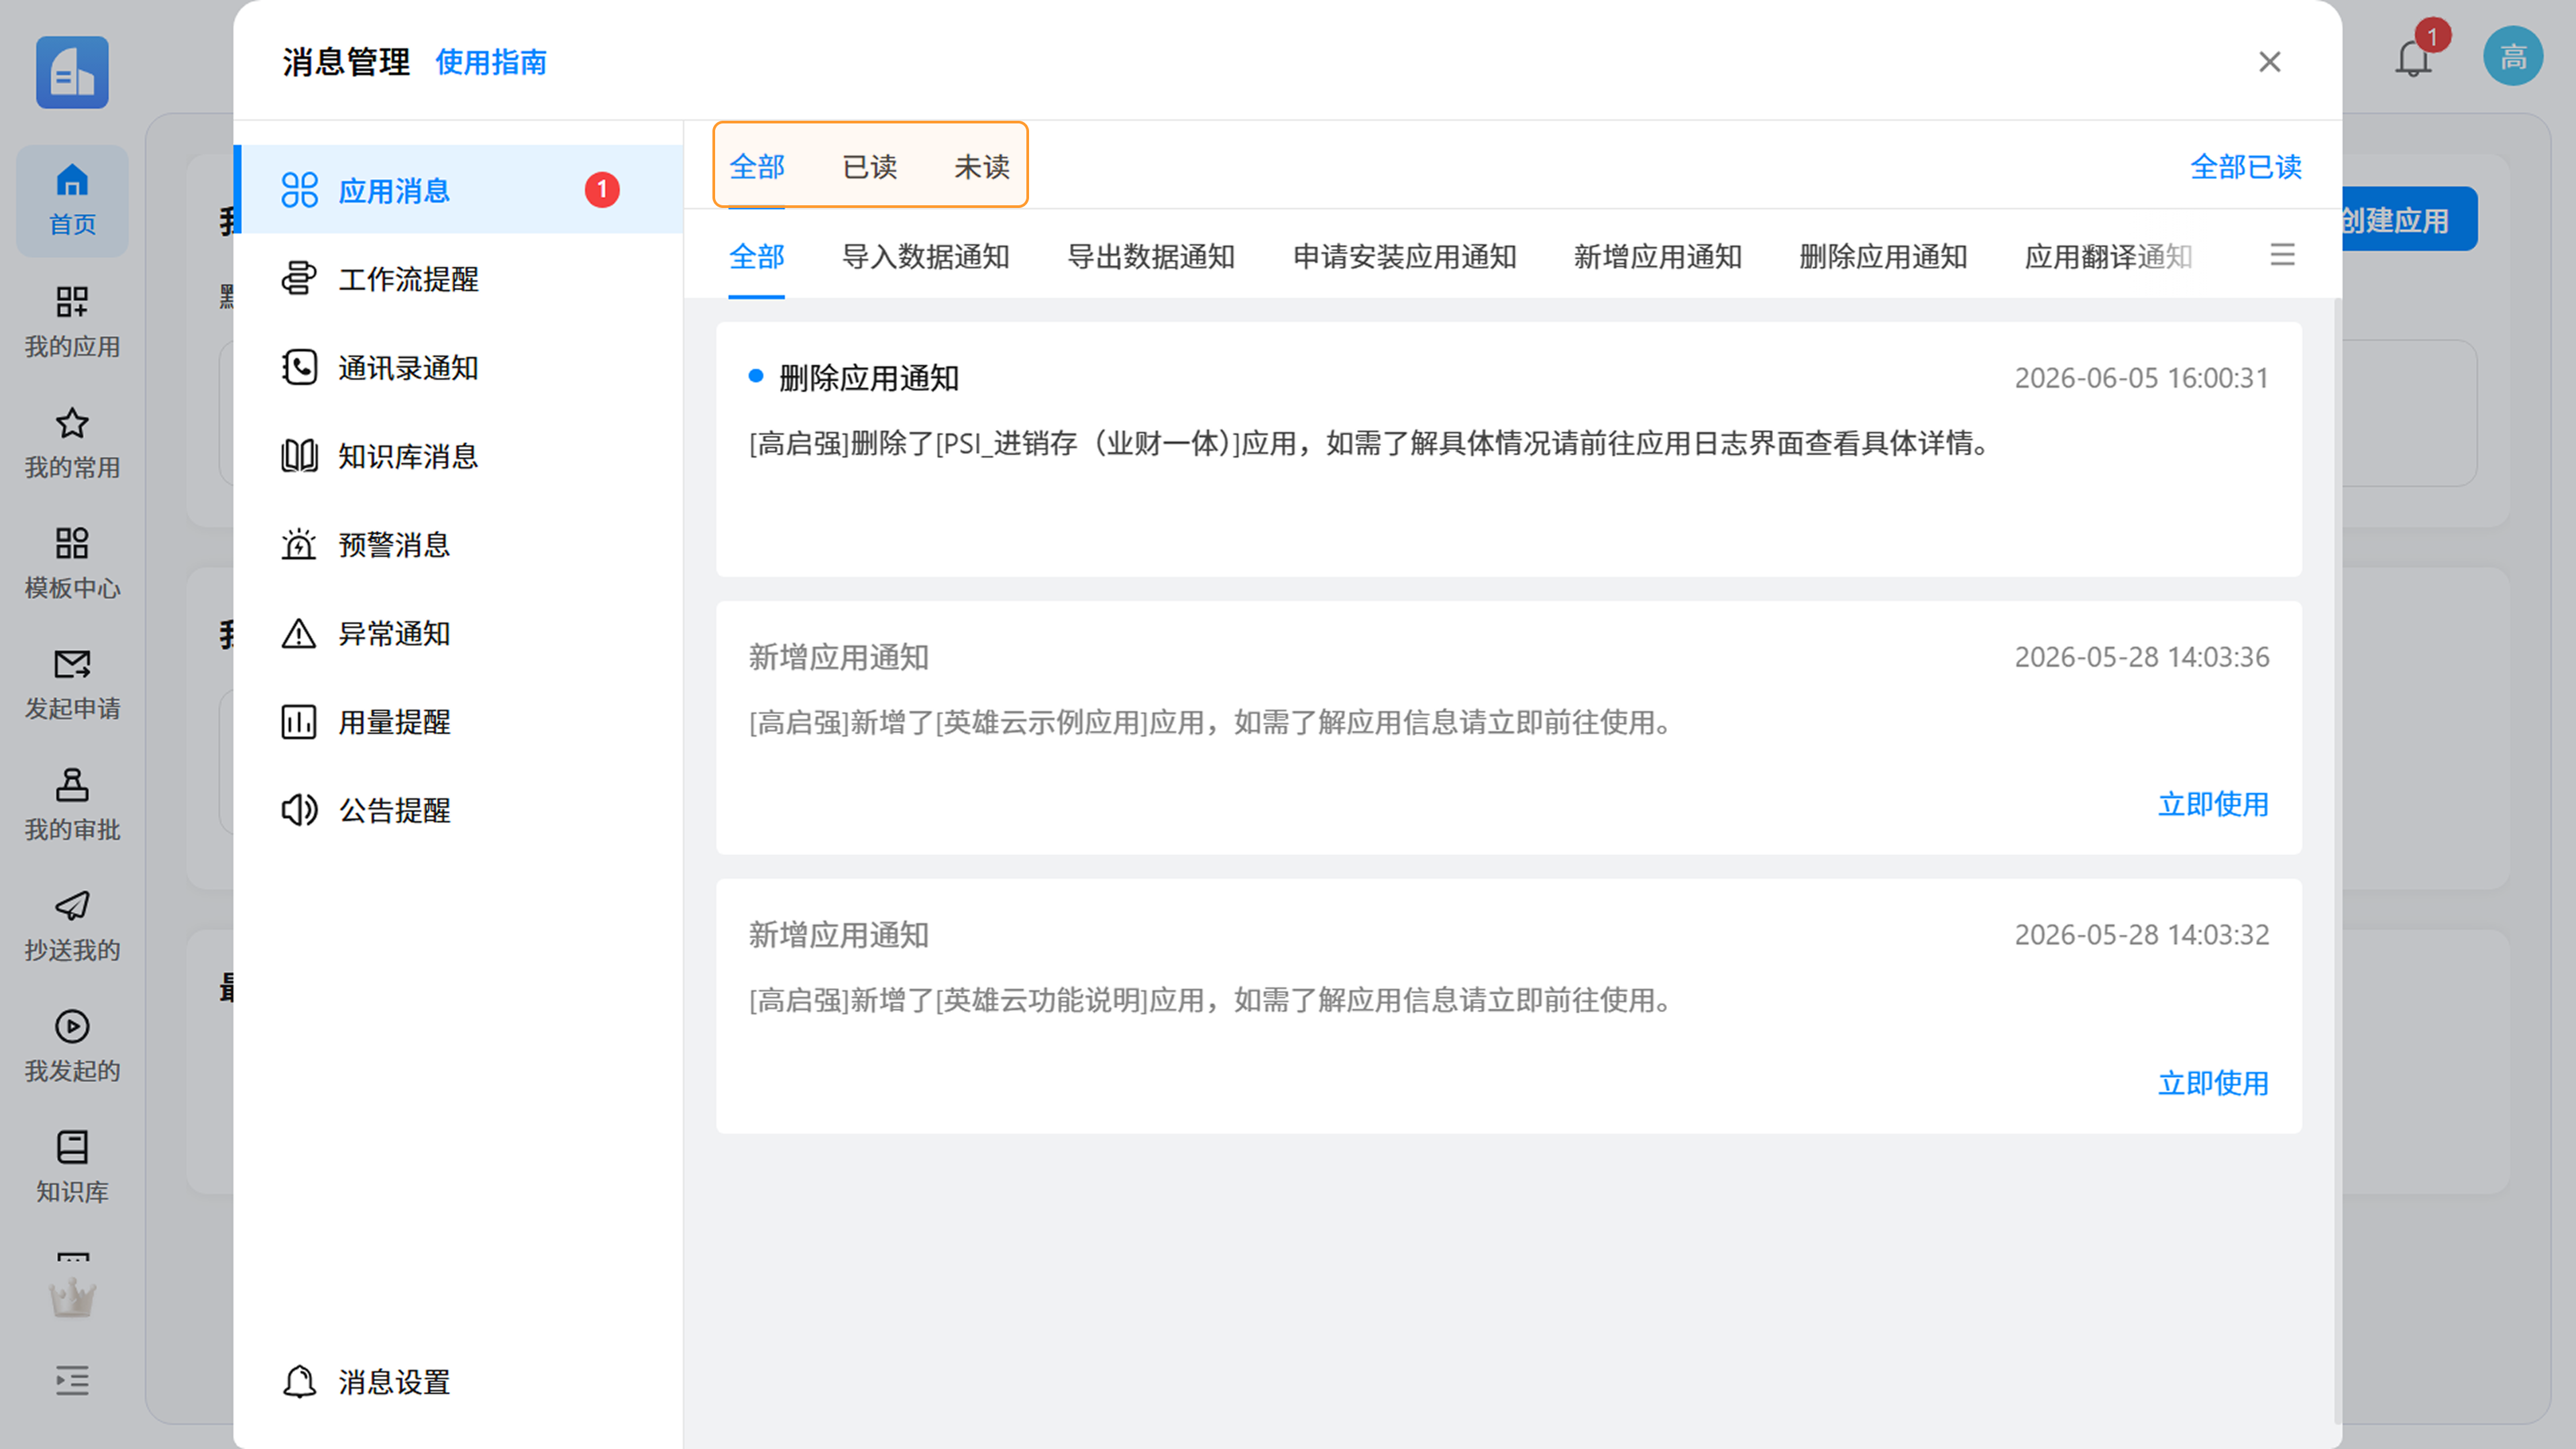2576x1449 pixels.
Task: Select 公告提醒 category
Action: (x=459, y=809)
